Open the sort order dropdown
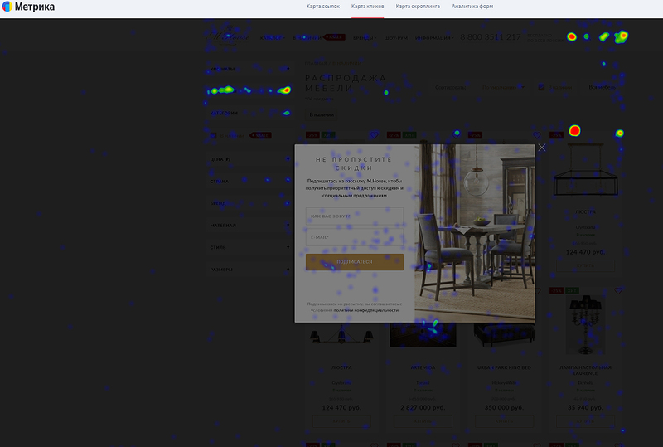 tap(504, 87)
